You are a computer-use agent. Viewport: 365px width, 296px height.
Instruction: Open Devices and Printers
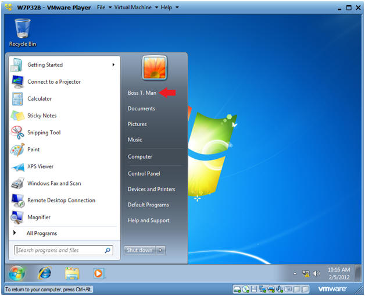click(x=151, y=189)
